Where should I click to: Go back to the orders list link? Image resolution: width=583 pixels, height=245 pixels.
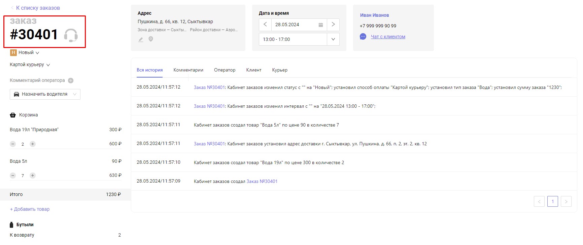click(x=35, y=8)
